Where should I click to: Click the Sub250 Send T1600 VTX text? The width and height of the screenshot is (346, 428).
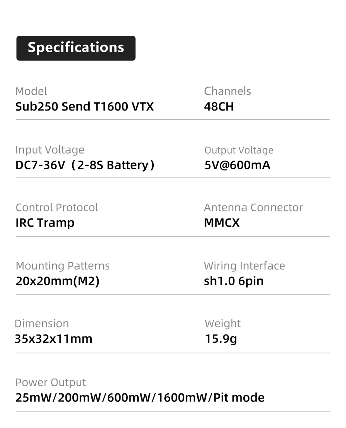[84, 106]
